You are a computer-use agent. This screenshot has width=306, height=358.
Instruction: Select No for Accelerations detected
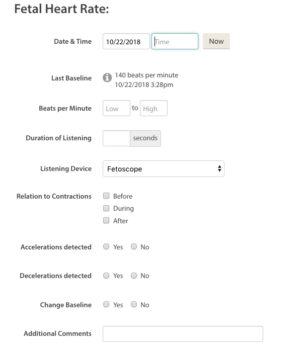pos(134,246)
